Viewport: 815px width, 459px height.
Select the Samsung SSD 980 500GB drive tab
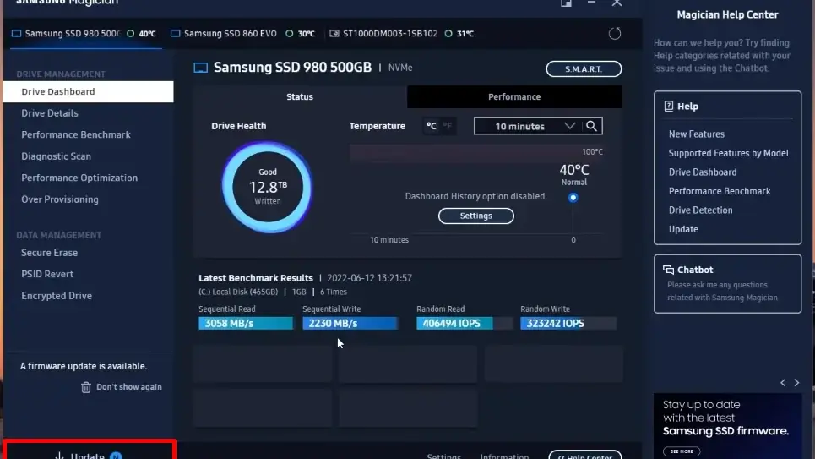tap(85, 33)
